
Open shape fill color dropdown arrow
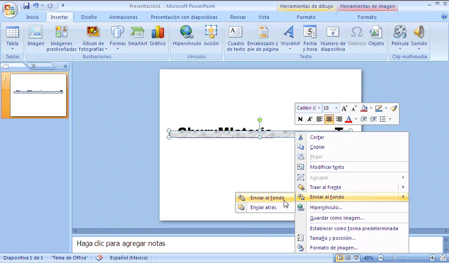pos(371,108)
